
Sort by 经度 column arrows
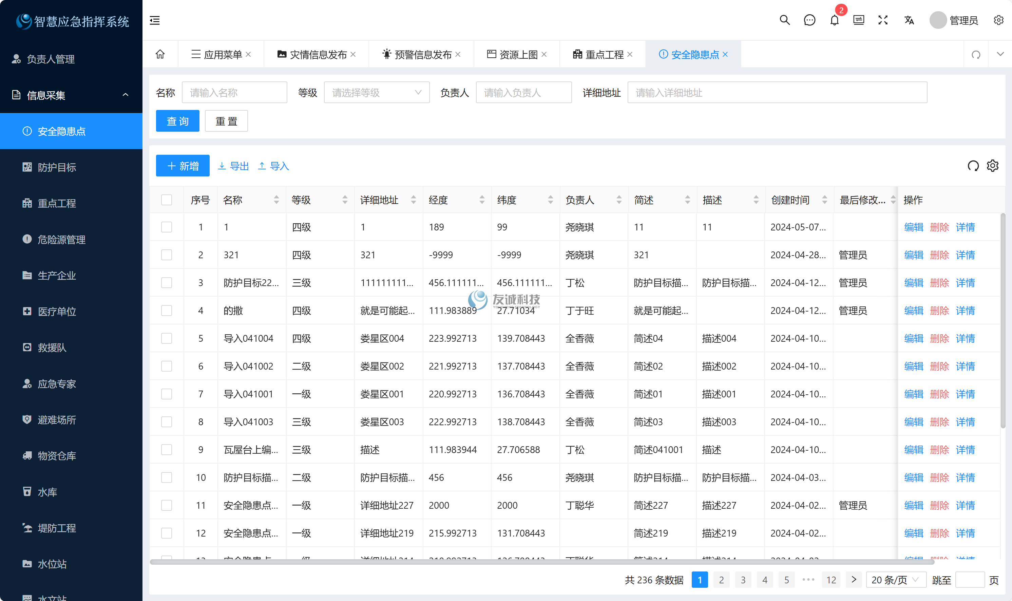[x=482, y=200]
